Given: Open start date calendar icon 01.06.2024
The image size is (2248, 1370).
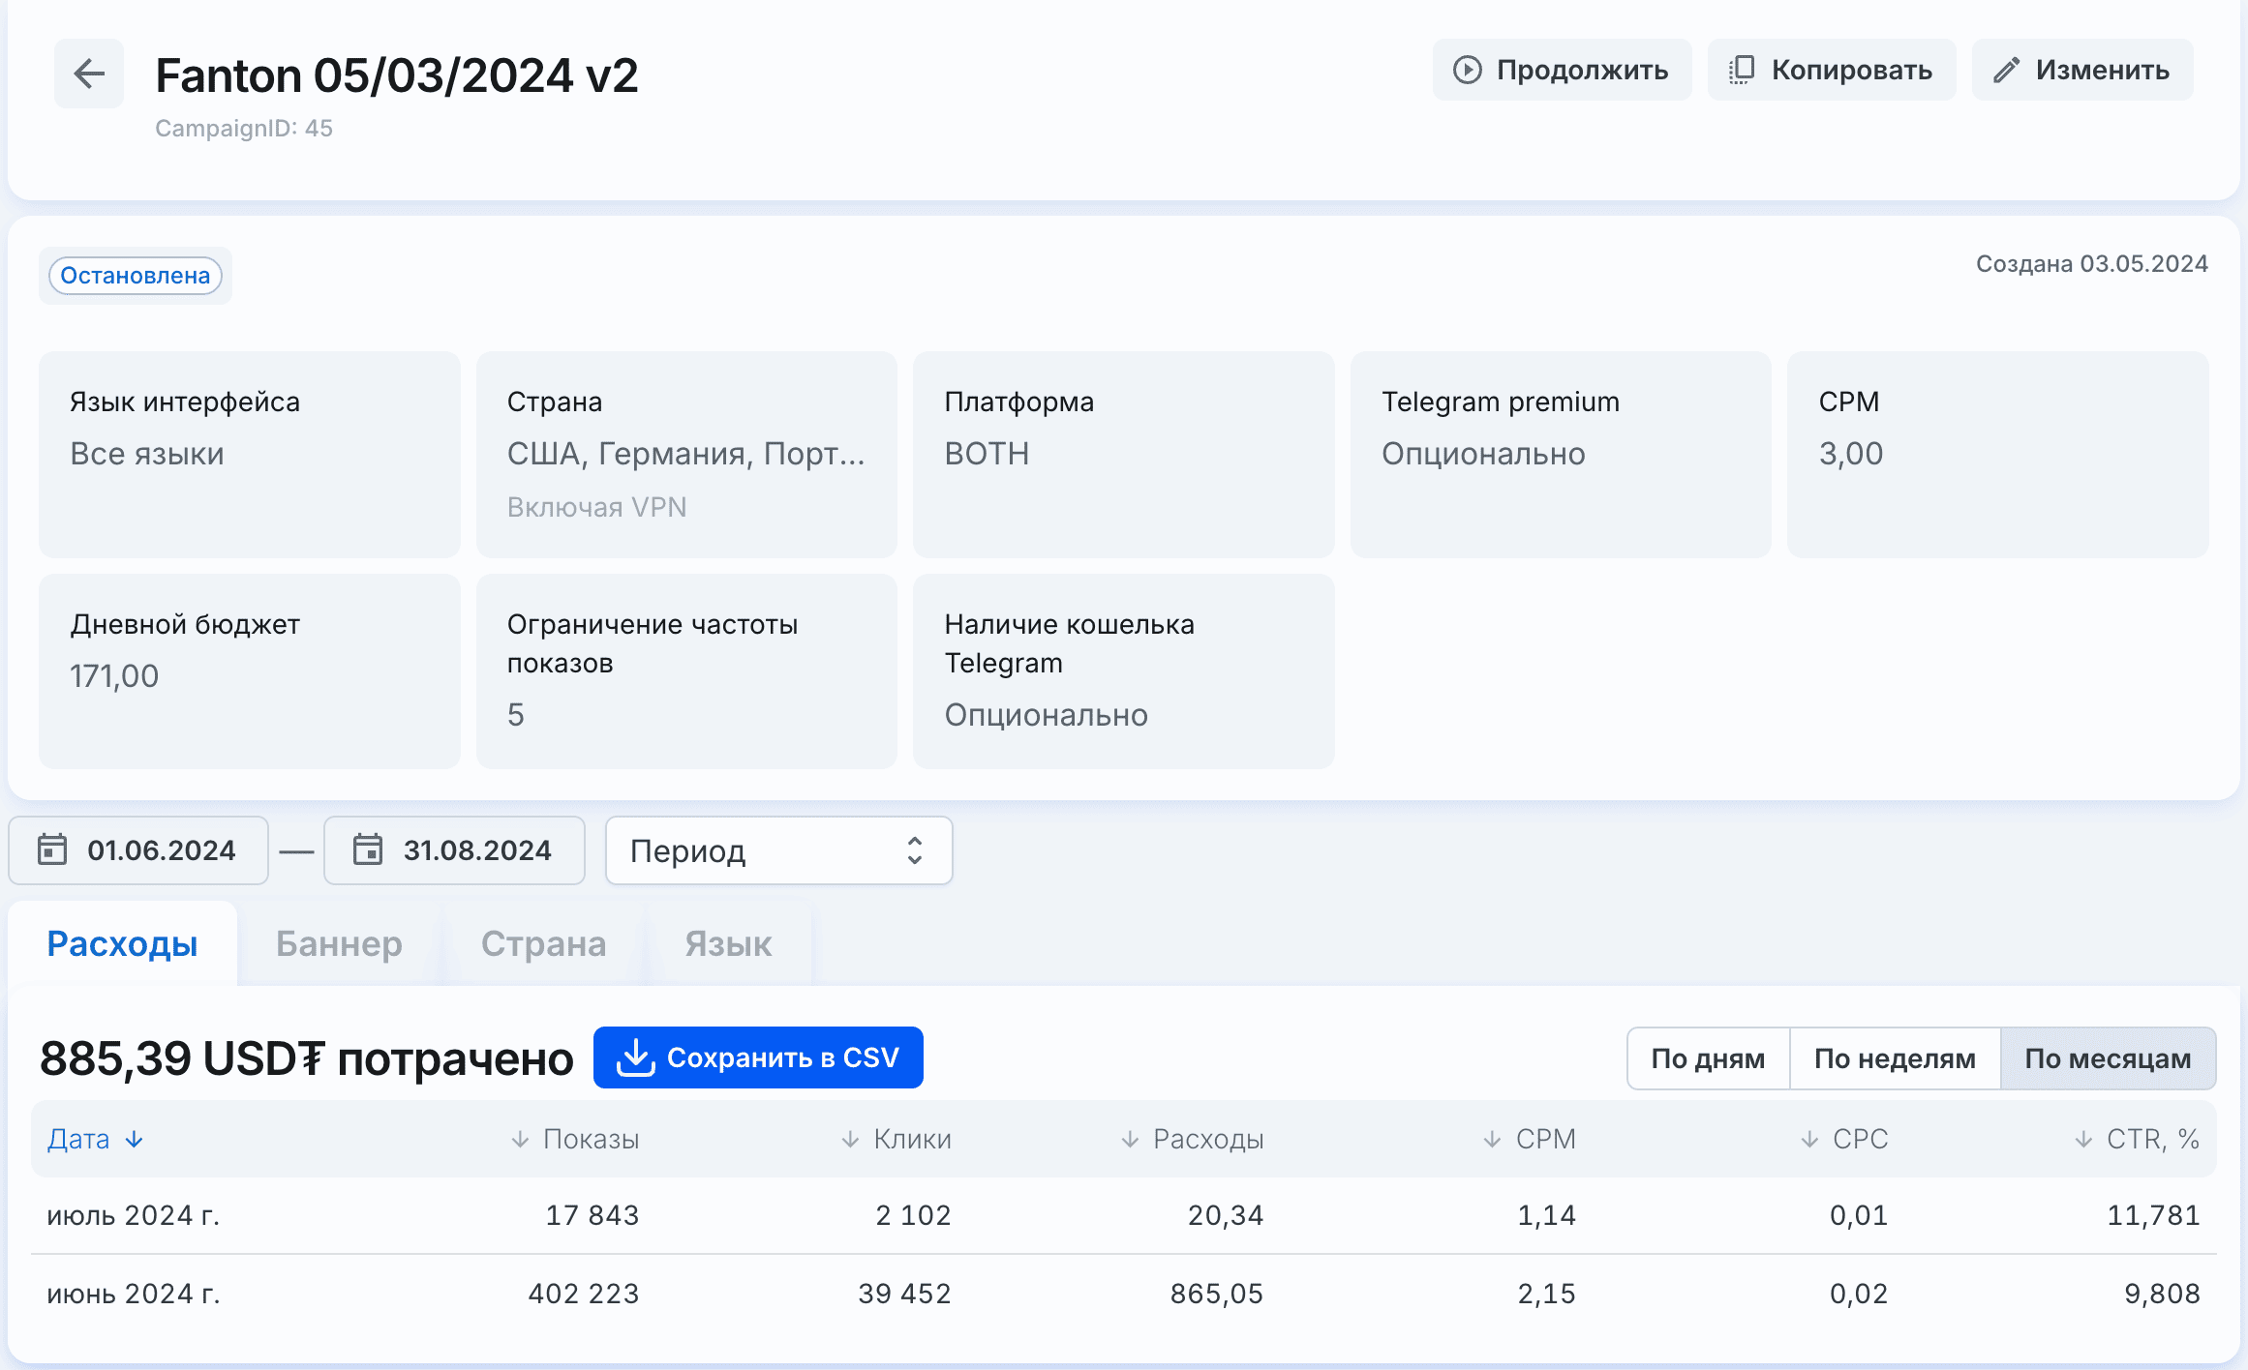Looking at the screenshot, I should click(52, 849).
